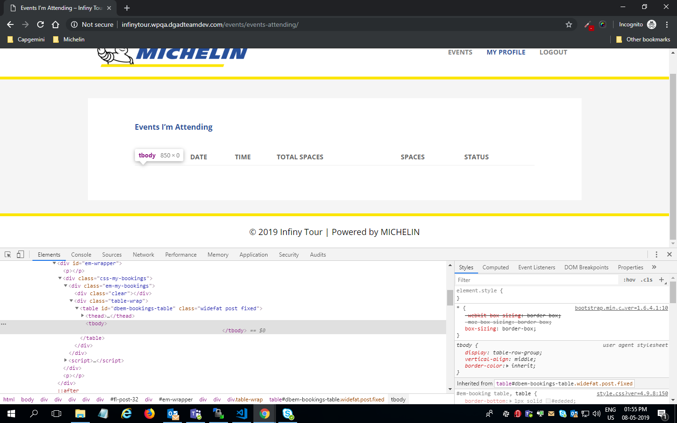Select the Memory tab

[218, 255]
